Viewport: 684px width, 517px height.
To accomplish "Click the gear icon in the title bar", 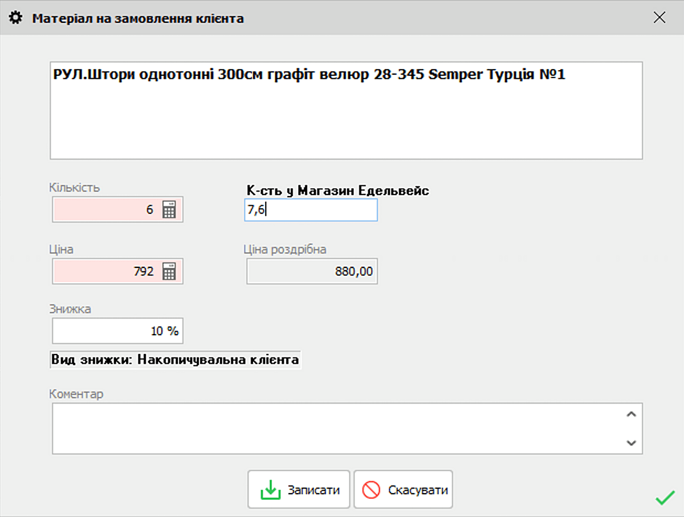I will tap(17, 18).
